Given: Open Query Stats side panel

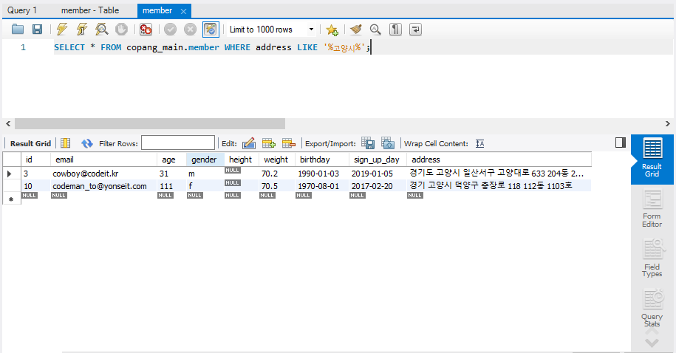Looking at the screenshot, I should coord(652,307).
